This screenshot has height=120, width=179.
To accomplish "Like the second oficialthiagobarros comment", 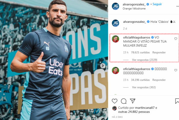I will [x=176, y=70].
